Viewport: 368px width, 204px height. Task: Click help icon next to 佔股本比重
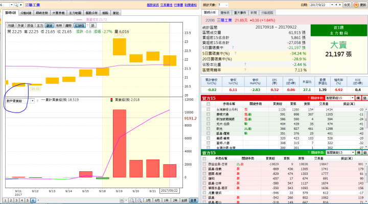coord(245,64)
